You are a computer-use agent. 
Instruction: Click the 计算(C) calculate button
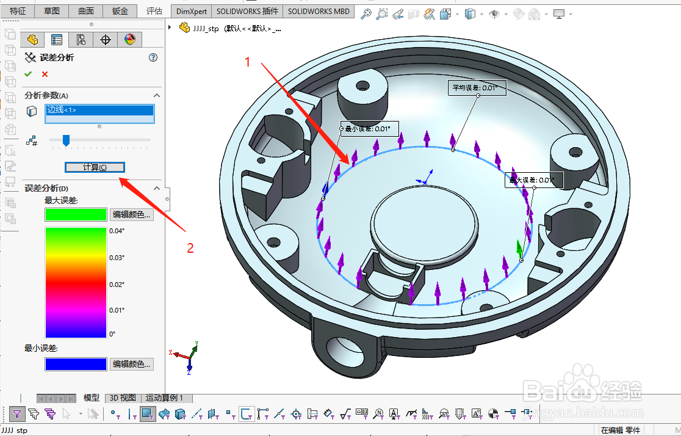tap(95, 167)
